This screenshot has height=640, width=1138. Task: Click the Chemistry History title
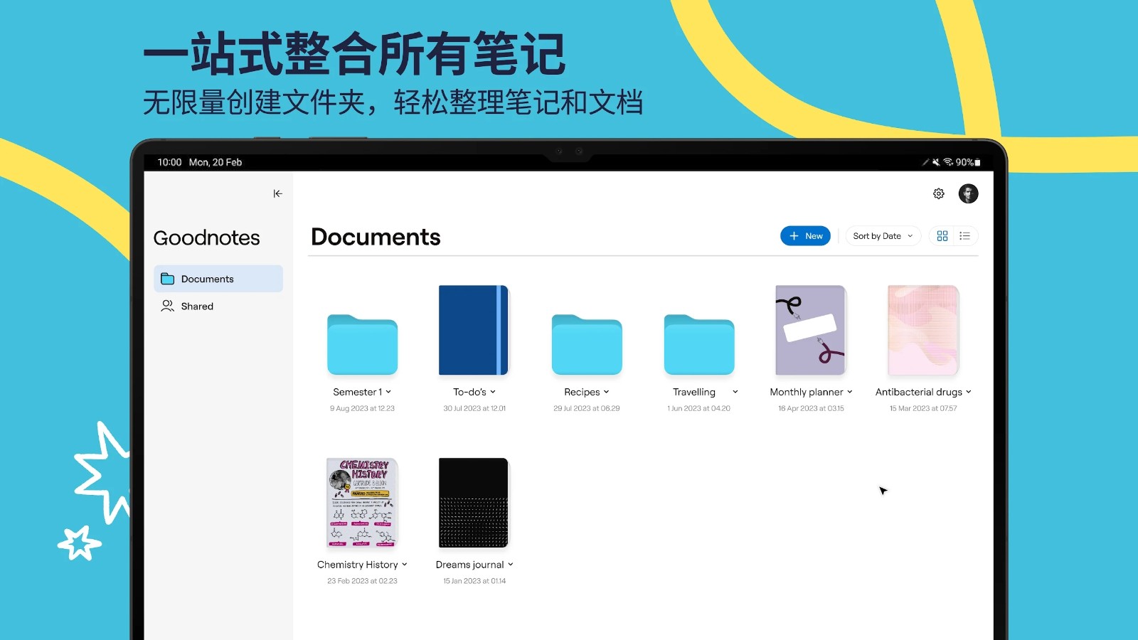358,565
